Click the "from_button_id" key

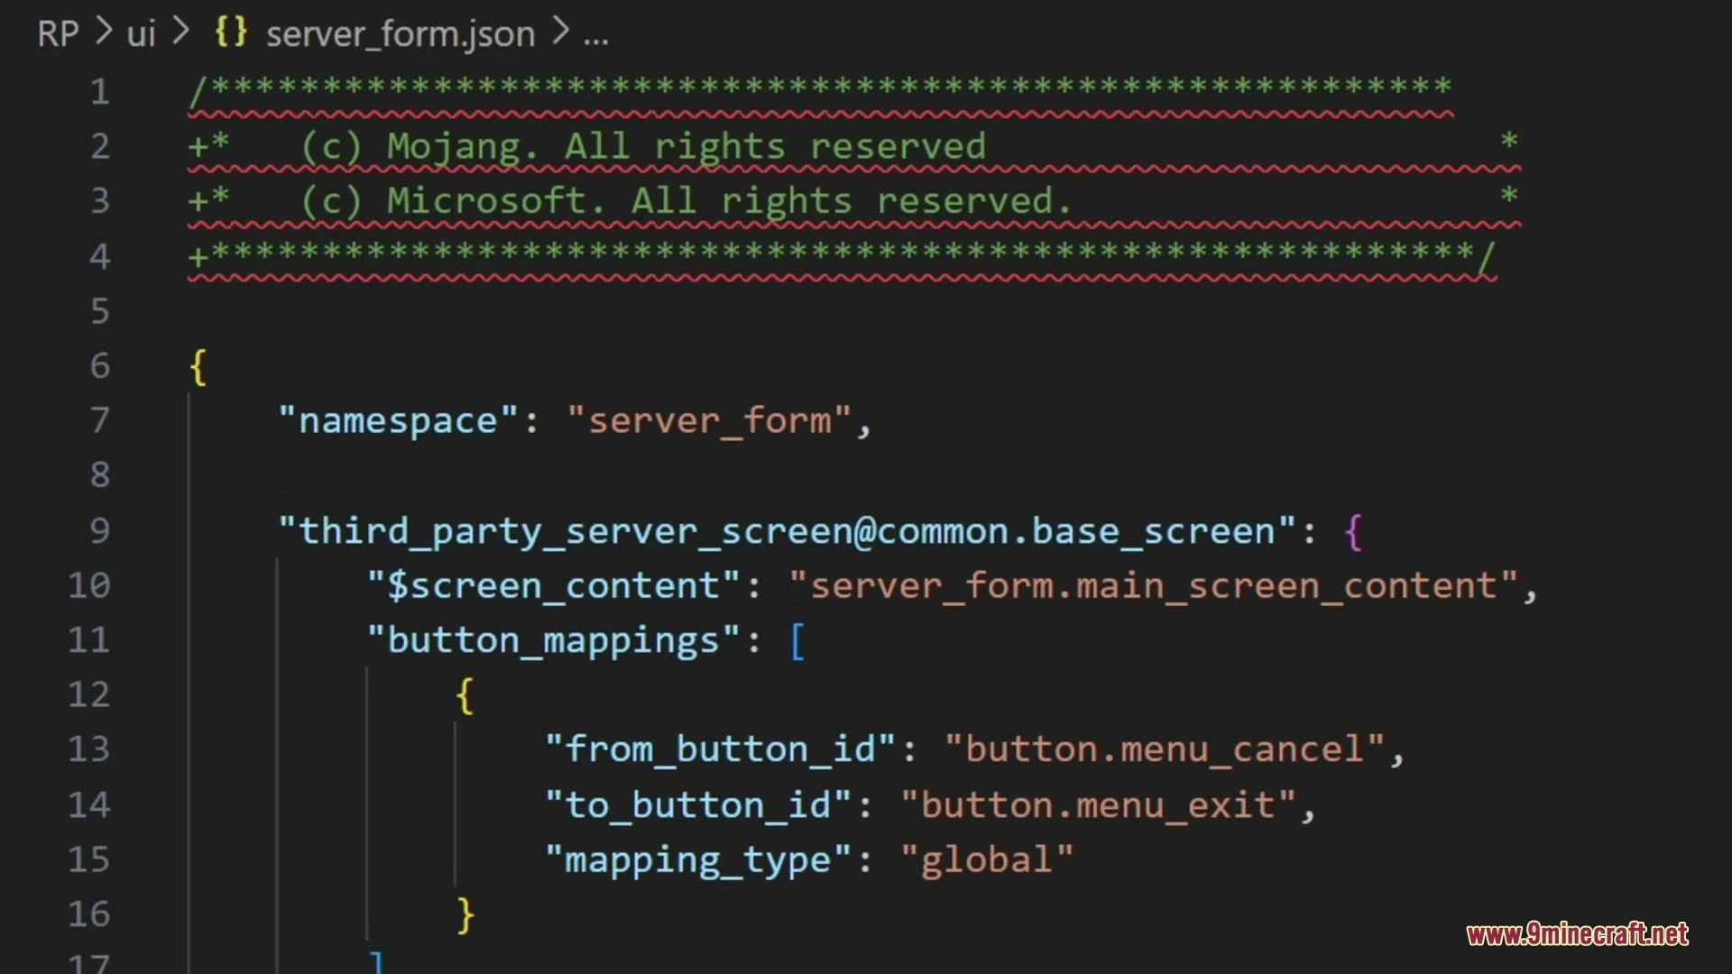[x=721, y=750]
